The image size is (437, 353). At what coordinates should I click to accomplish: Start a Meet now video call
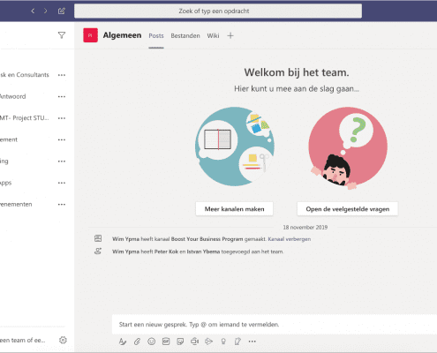tap(194, 342)
